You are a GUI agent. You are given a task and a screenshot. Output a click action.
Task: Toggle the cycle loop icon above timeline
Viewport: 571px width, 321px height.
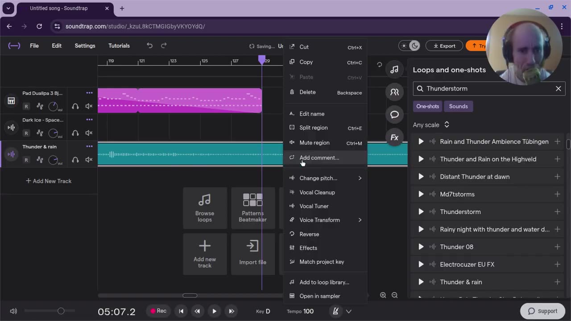pyautogui.click(x=379, y=65)
